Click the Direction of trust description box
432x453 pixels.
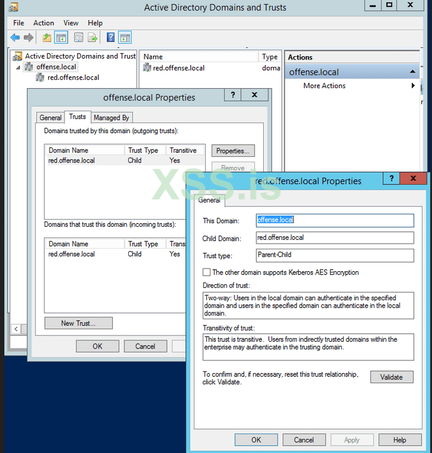308,306
